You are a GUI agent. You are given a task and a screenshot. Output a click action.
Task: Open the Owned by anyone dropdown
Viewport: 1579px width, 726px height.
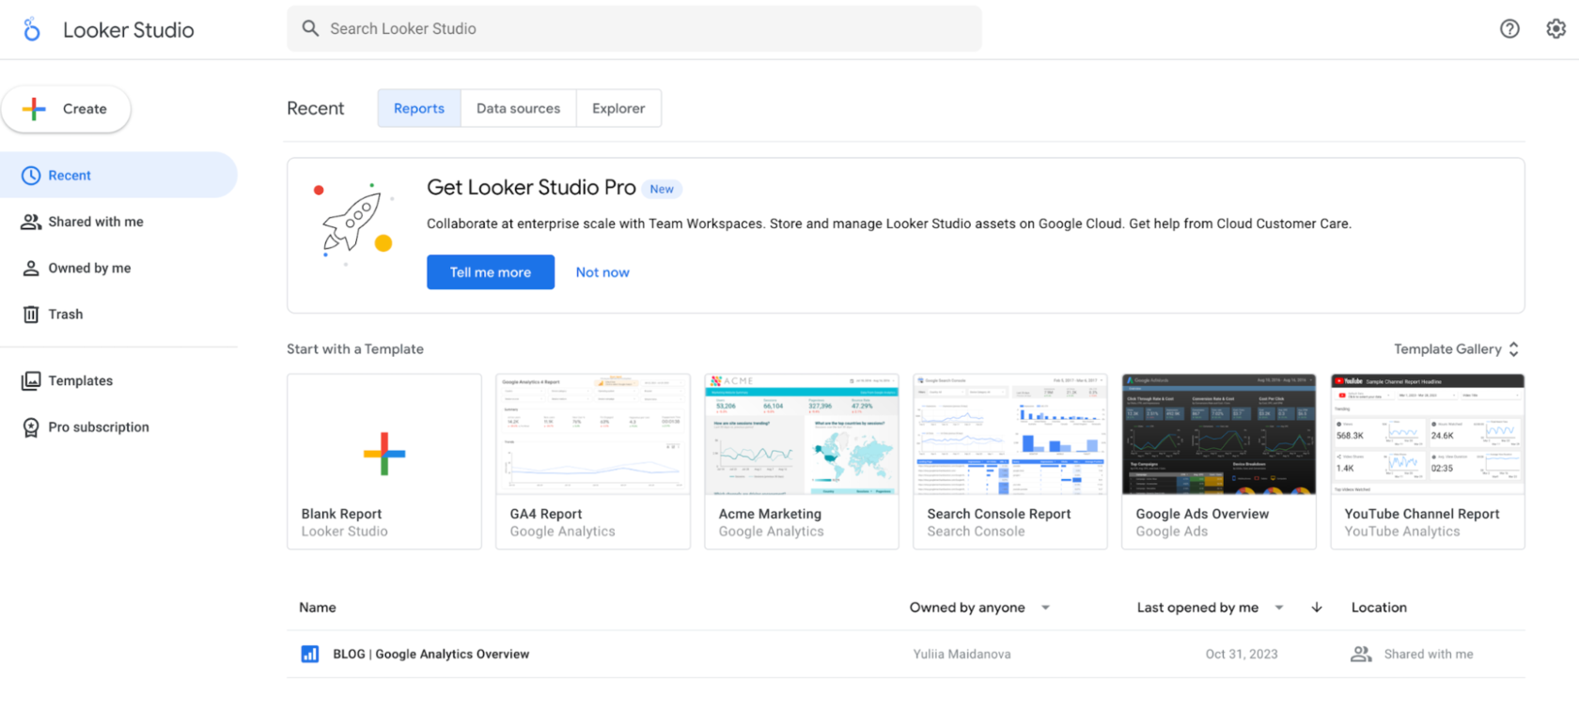coord(978,608)
